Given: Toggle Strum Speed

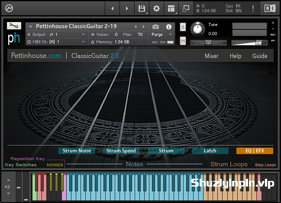Looking at the screenshot, I should click(x=121, y=151).
